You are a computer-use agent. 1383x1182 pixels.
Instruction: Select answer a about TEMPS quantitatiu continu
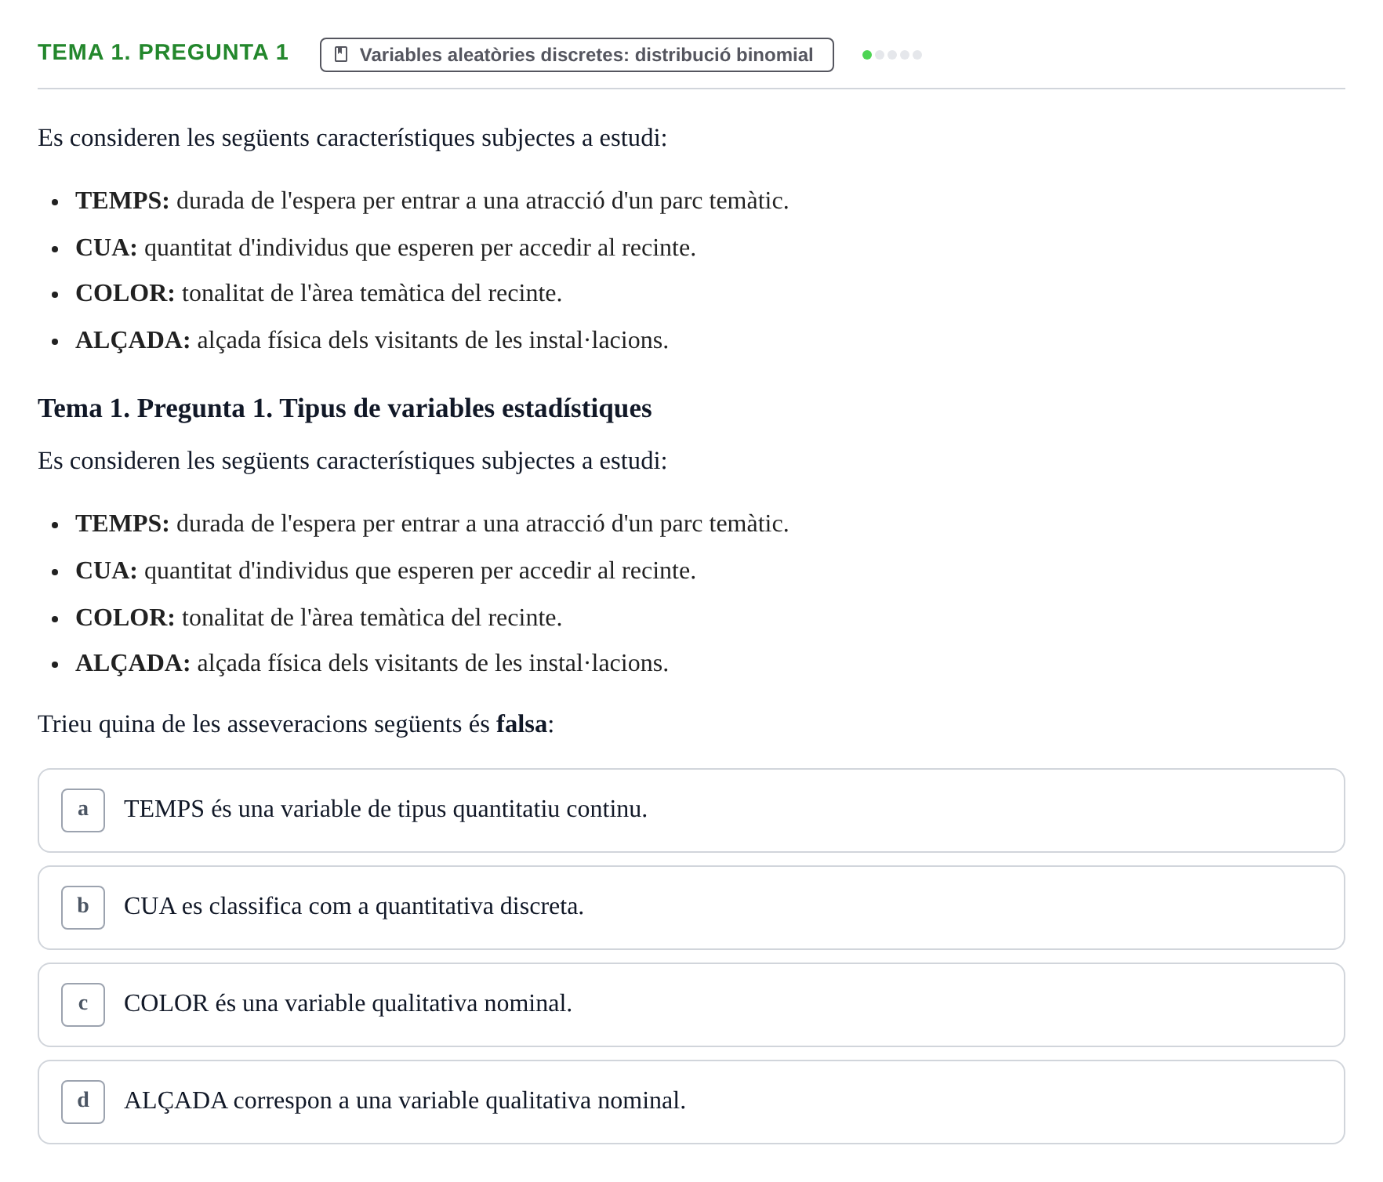coord(691,810)
